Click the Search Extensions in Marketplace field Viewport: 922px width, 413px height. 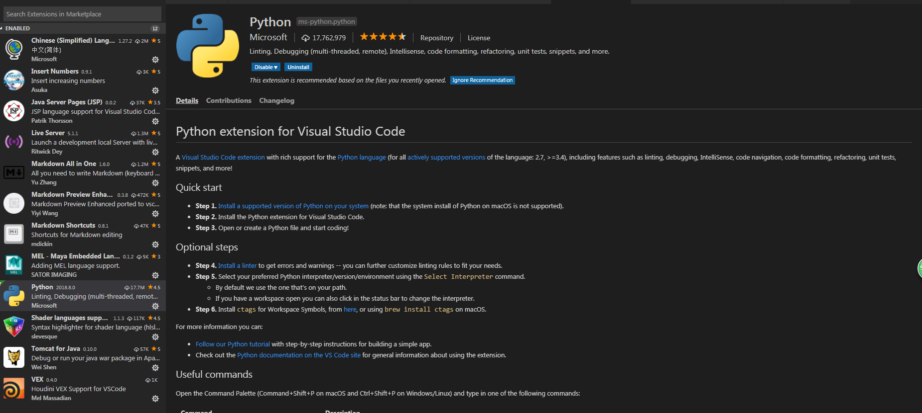click(82, 14)
